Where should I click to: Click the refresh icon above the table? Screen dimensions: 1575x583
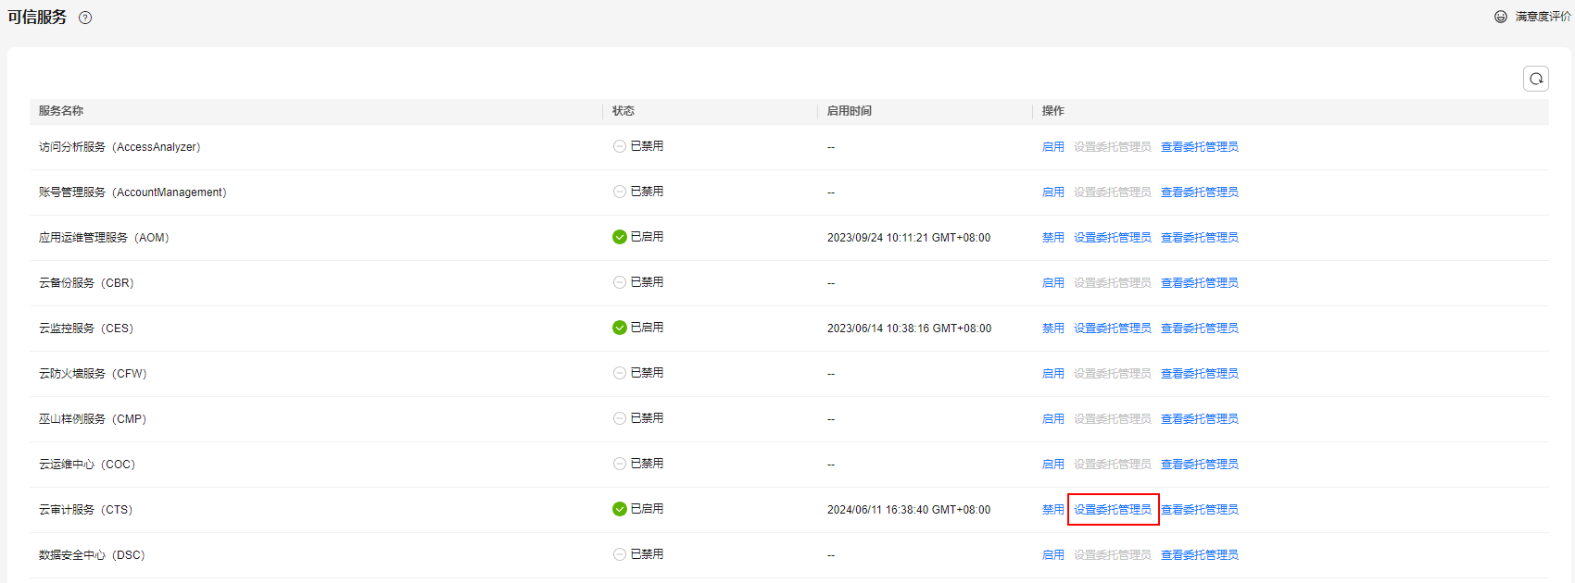coord(1535,79)
